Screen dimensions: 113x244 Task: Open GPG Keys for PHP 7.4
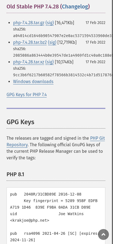[27, 94]
